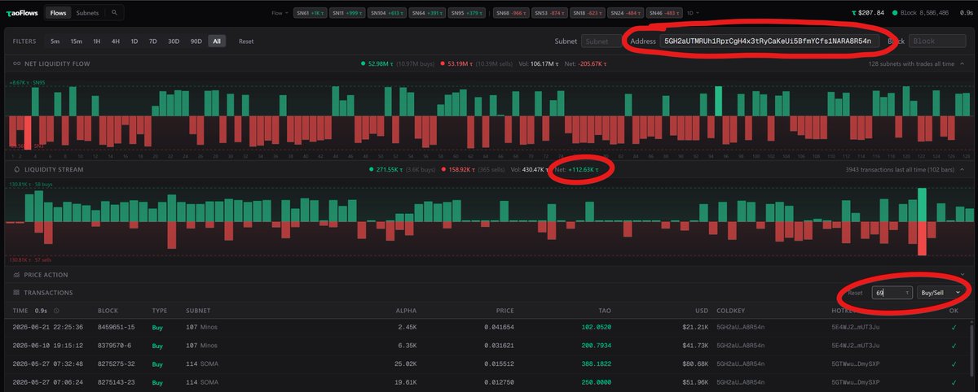Select the 4H time filter

(x=115, y=41)
